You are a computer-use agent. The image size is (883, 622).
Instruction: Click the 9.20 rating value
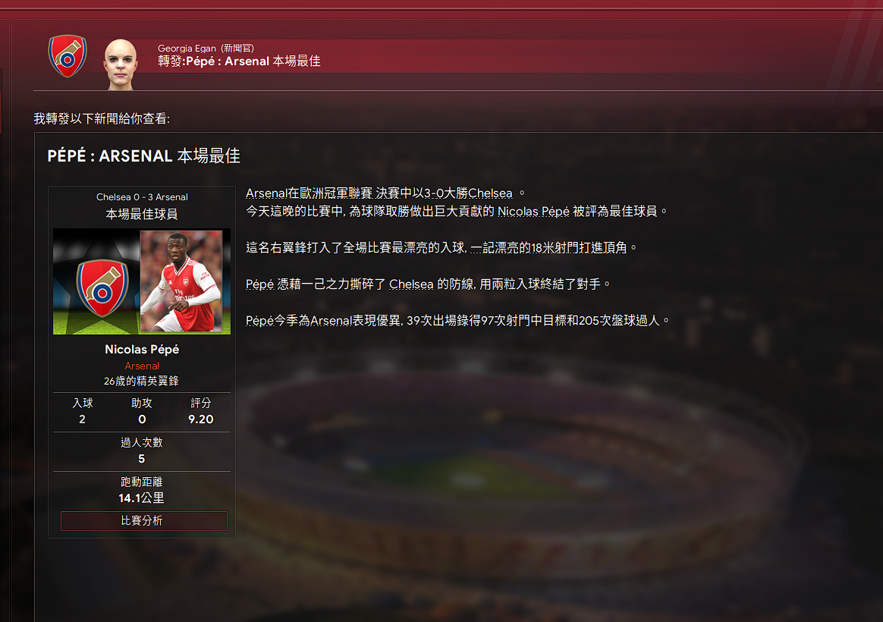click(x=200, y=419)
